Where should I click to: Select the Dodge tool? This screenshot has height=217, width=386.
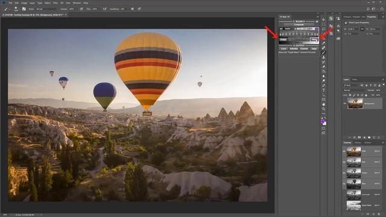(x=323, y=81)
